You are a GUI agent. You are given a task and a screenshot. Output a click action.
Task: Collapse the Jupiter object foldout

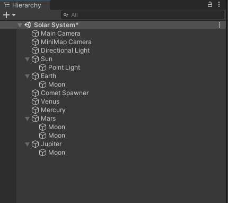point(27,144)
